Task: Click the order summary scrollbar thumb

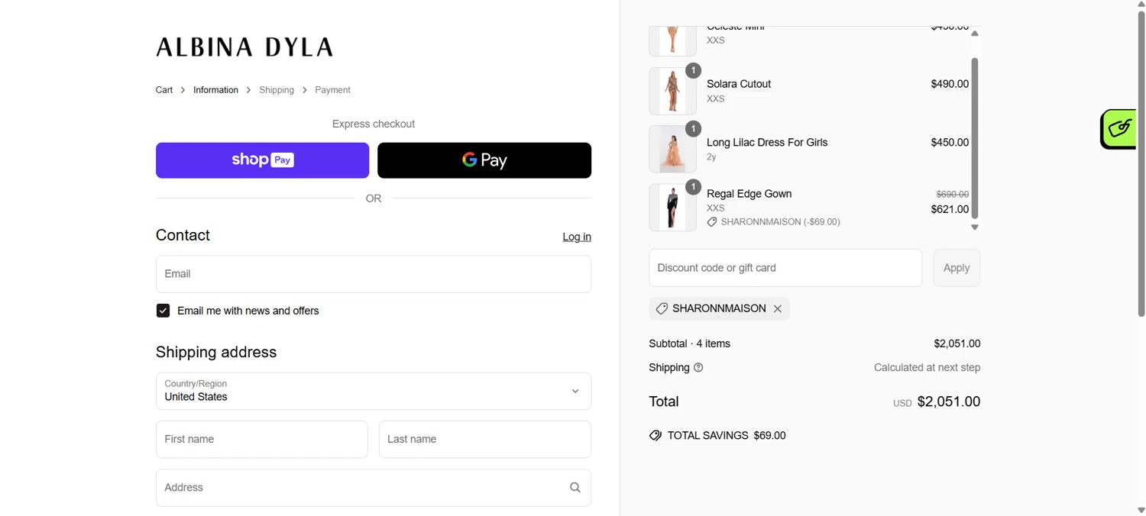Action: (x=975, y=138)
